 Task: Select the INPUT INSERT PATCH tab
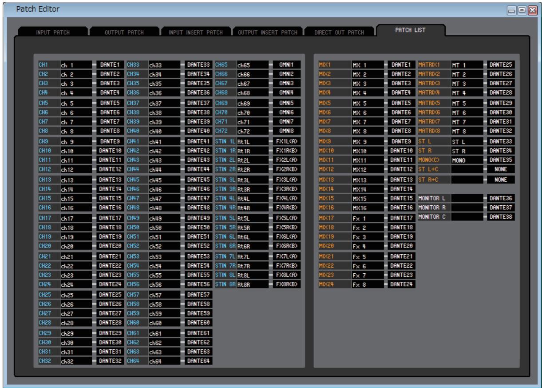(197, 32)
